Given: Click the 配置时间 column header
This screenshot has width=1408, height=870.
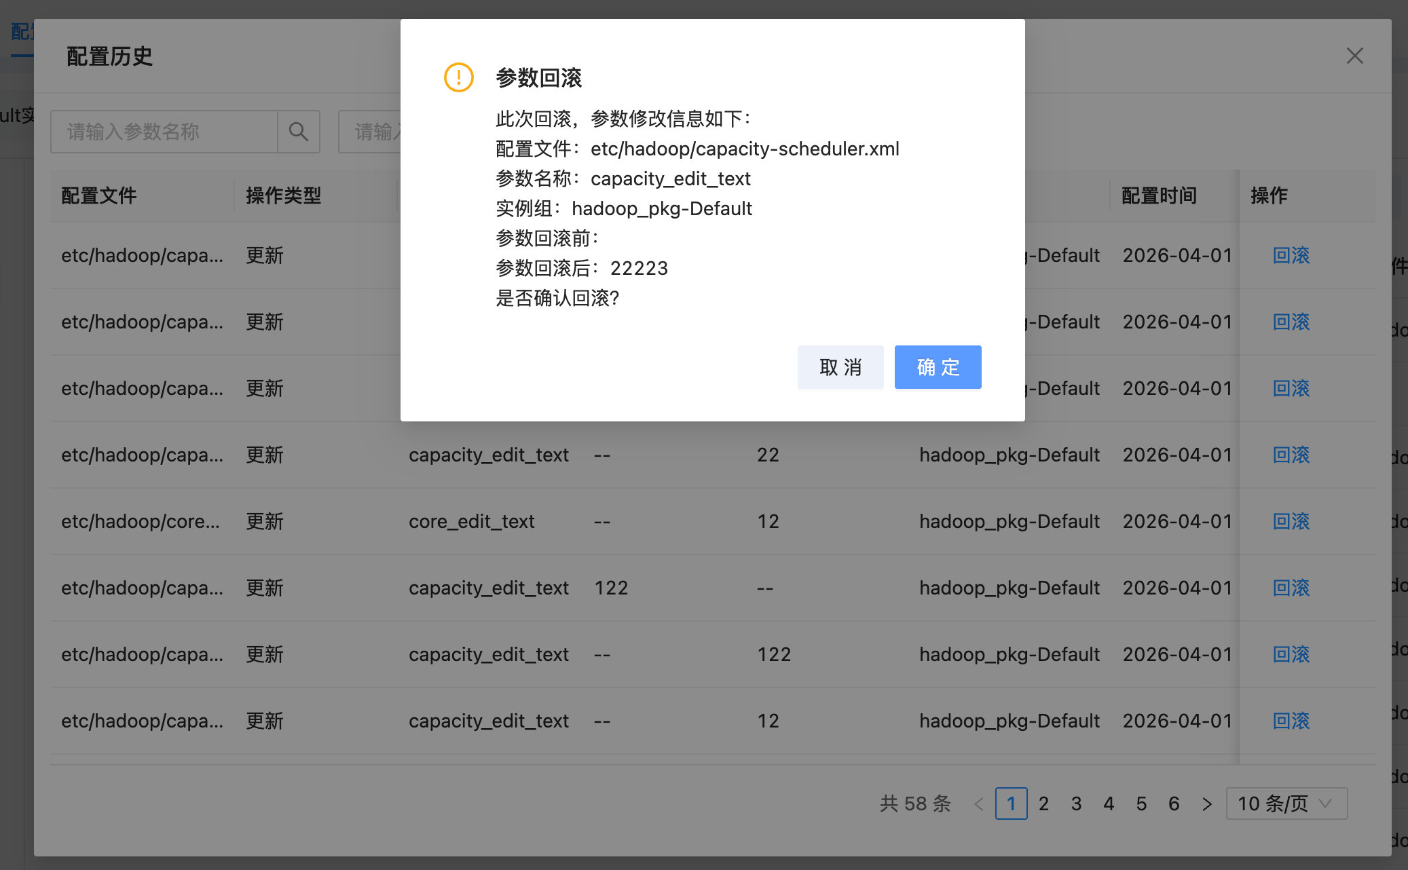Looking at the screenshot, I should pos(1159,195).
